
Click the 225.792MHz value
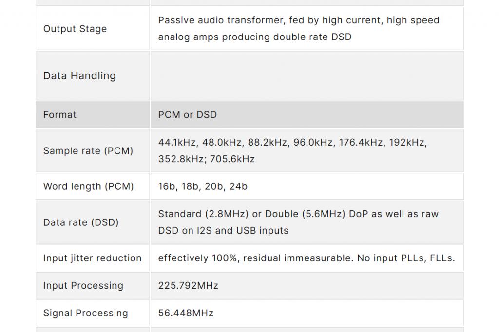tap(188, 286)
